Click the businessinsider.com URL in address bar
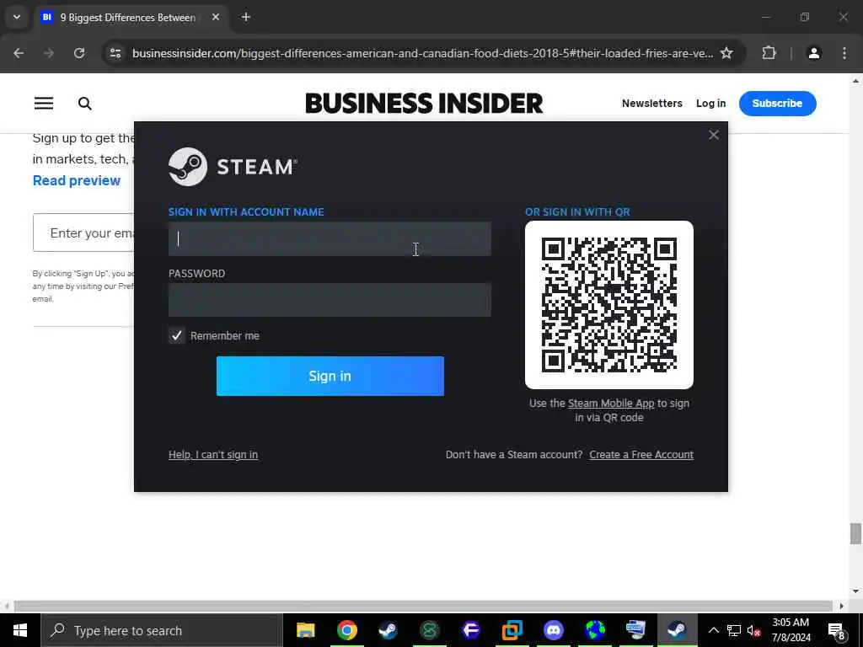The height and width of the screenshot is (647, 863). pyautogui.click(x=423, y=53)
